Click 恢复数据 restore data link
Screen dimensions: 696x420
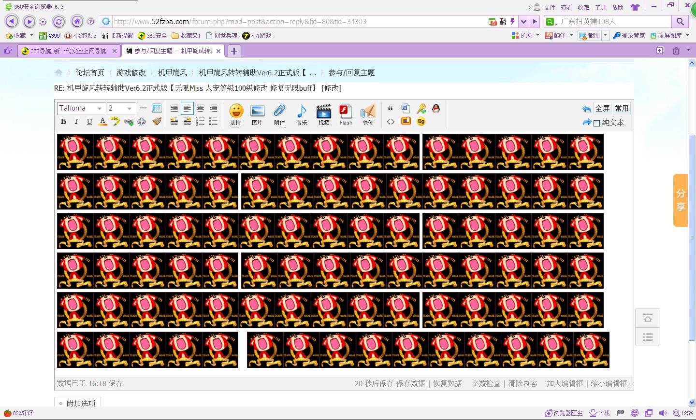[x=447, y=383]
